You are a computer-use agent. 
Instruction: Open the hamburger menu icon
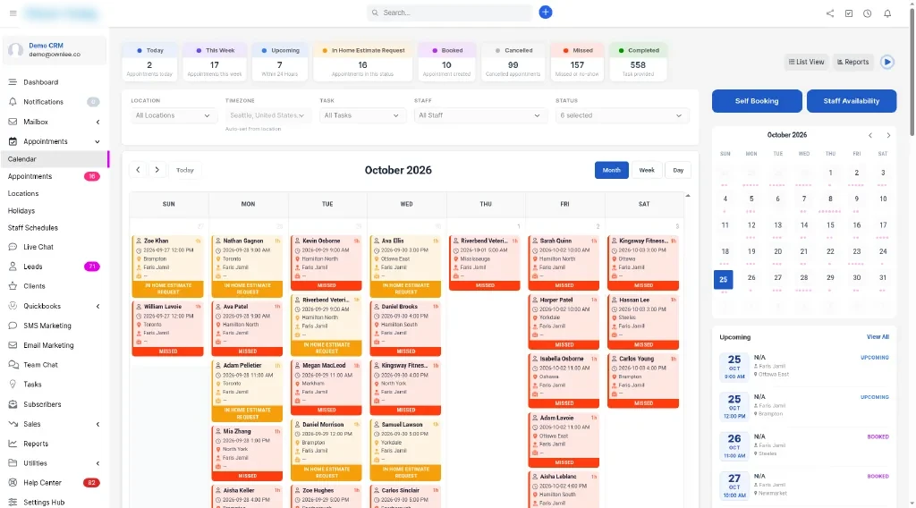click(x=13, y=13)
